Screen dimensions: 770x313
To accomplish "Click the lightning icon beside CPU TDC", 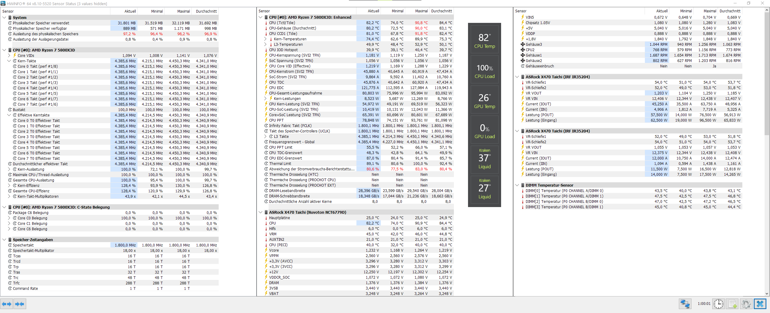I will 266,82.
